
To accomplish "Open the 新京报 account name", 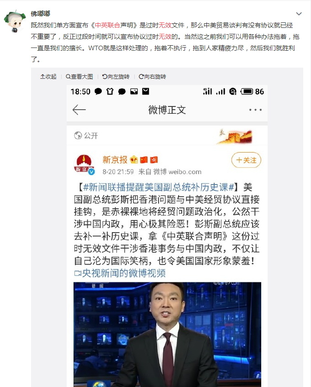I will (x=115, y=159).
